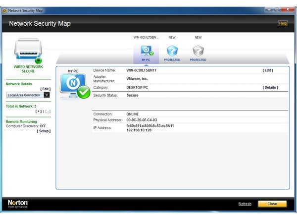This screenshot has height=215, width=297.
Task: Close the Network Security Map dialog
Action: coord(272,204)
